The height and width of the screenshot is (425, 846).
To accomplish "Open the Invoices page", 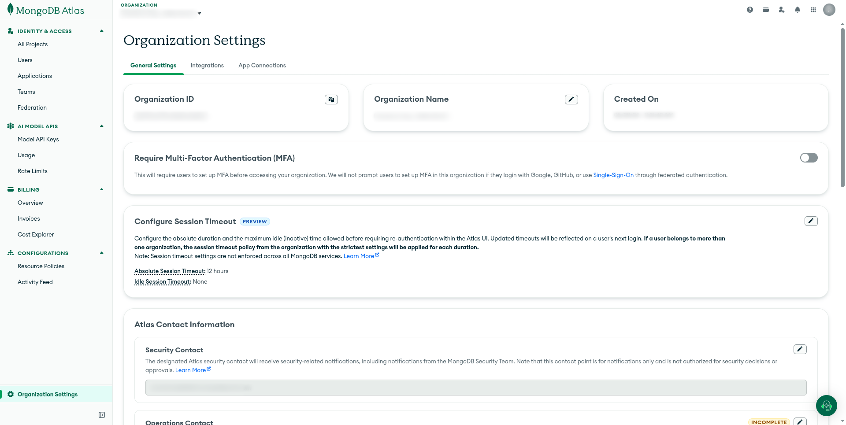I will (29, 218).
